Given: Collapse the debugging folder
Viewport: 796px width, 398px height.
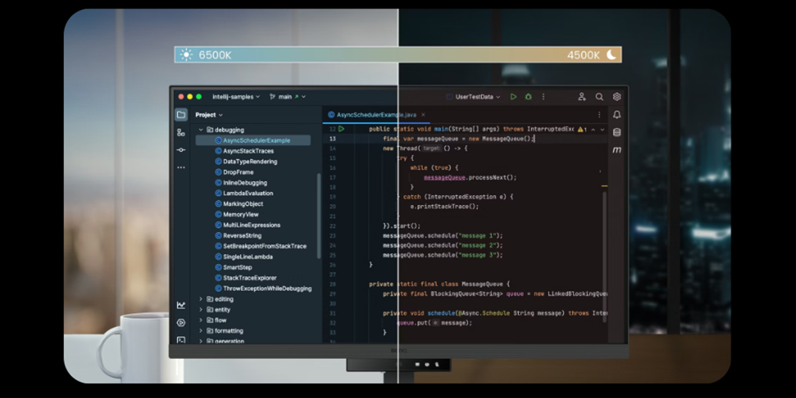Looking at the screenshot, I should [x=201, y=130].
